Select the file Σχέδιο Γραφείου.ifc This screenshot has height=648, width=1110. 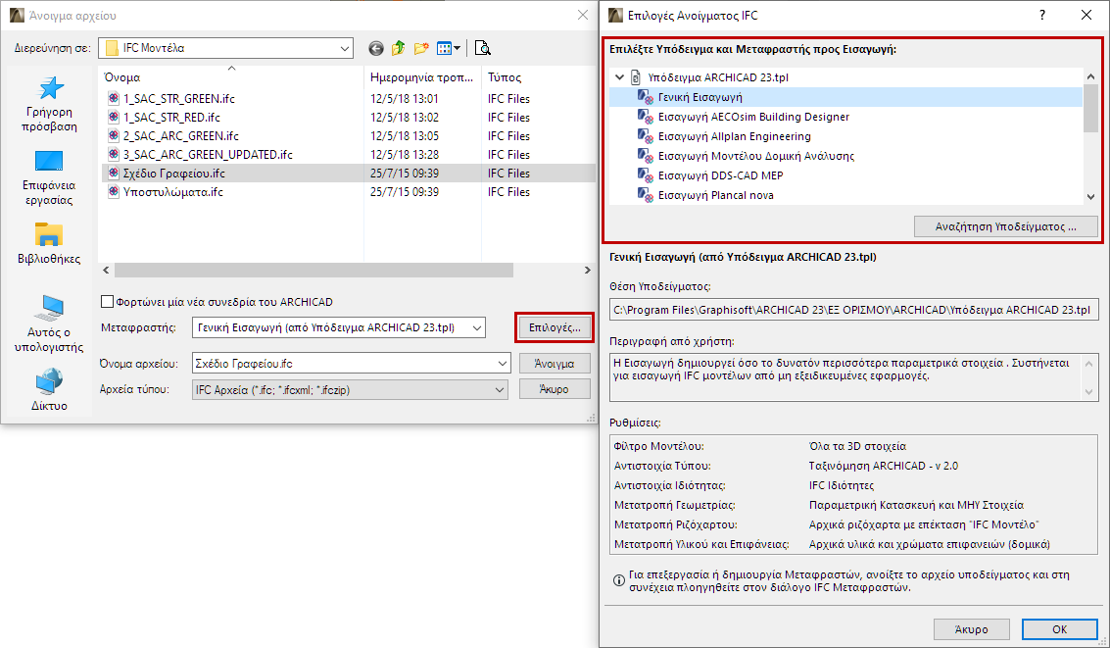[x=349, y=173]
